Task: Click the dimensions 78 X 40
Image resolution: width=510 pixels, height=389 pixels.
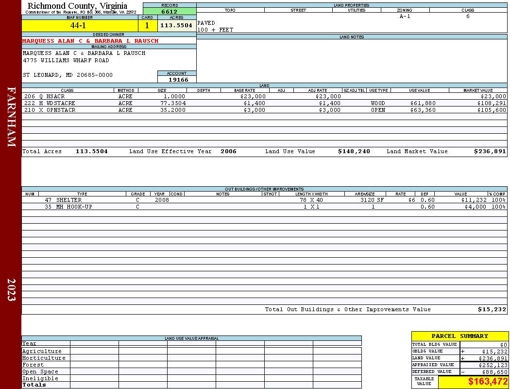Action: point(311,200)
